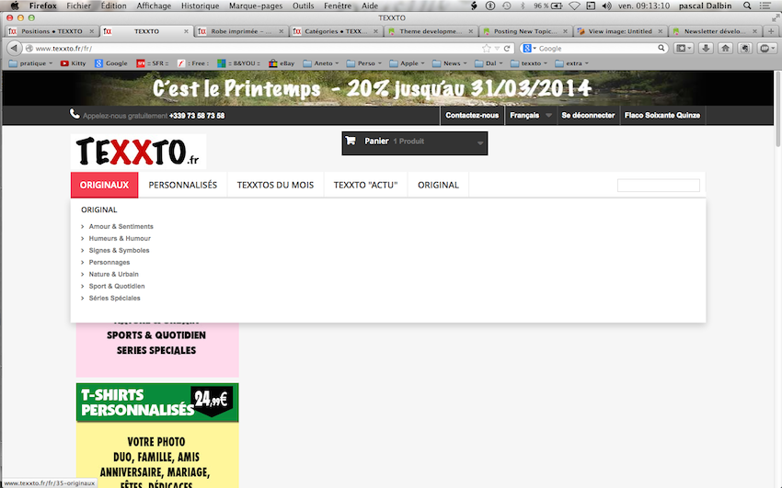This screenshot has height=488, width=782.
Task: Open Notification Center list icon
Action: 765,6
